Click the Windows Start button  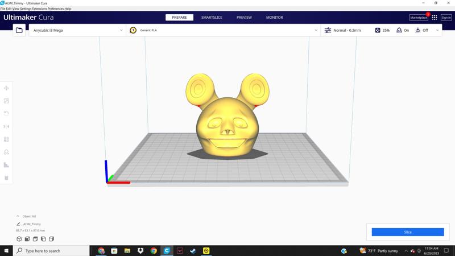coord(6,251)
